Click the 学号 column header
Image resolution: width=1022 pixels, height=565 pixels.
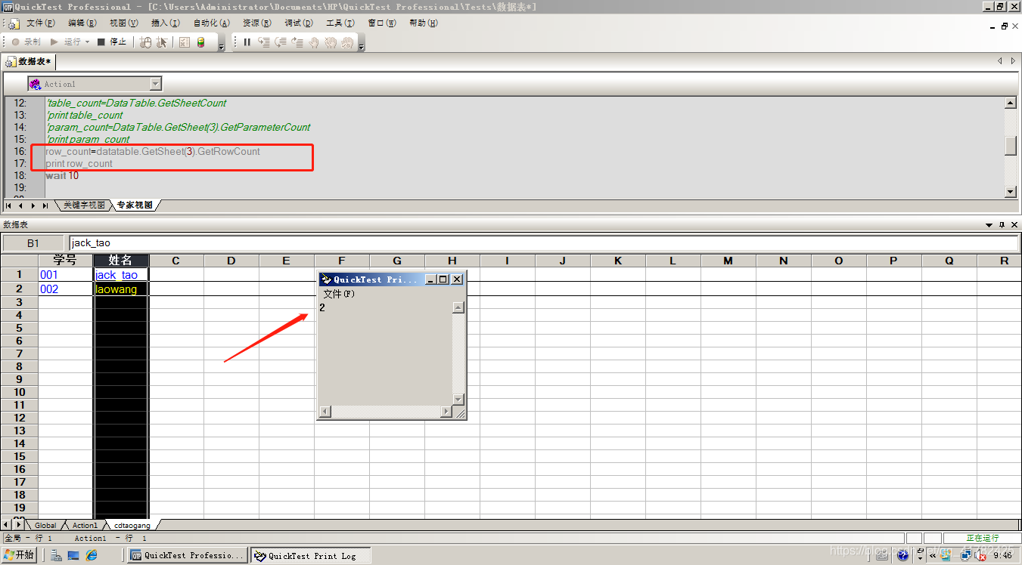point(66,261)
